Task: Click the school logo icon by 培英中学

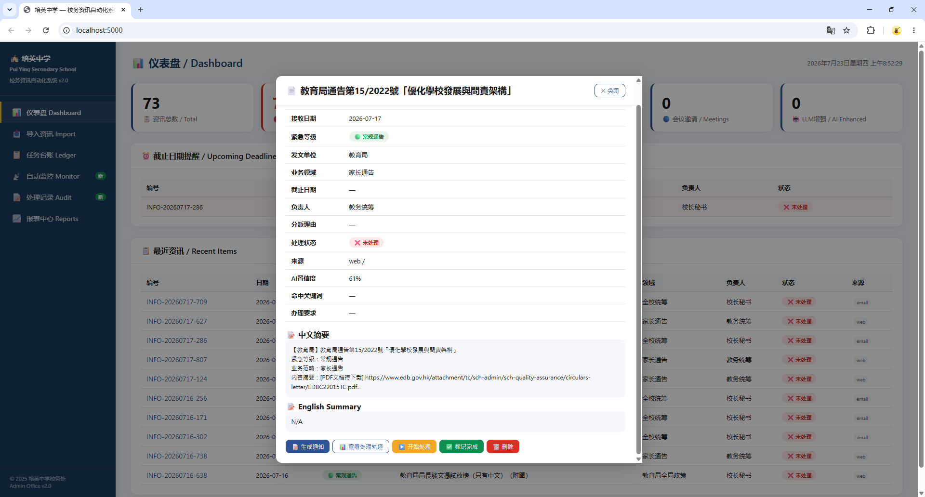Action: (14, 59)
